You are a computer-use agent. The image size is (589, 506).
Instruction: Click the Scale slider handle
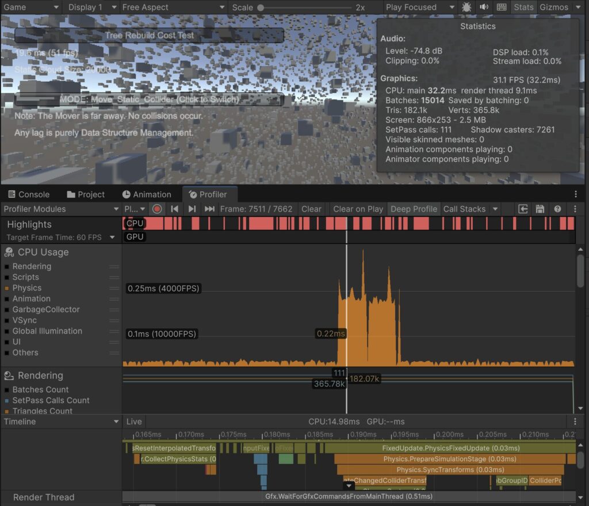click(x=261, y=7)
